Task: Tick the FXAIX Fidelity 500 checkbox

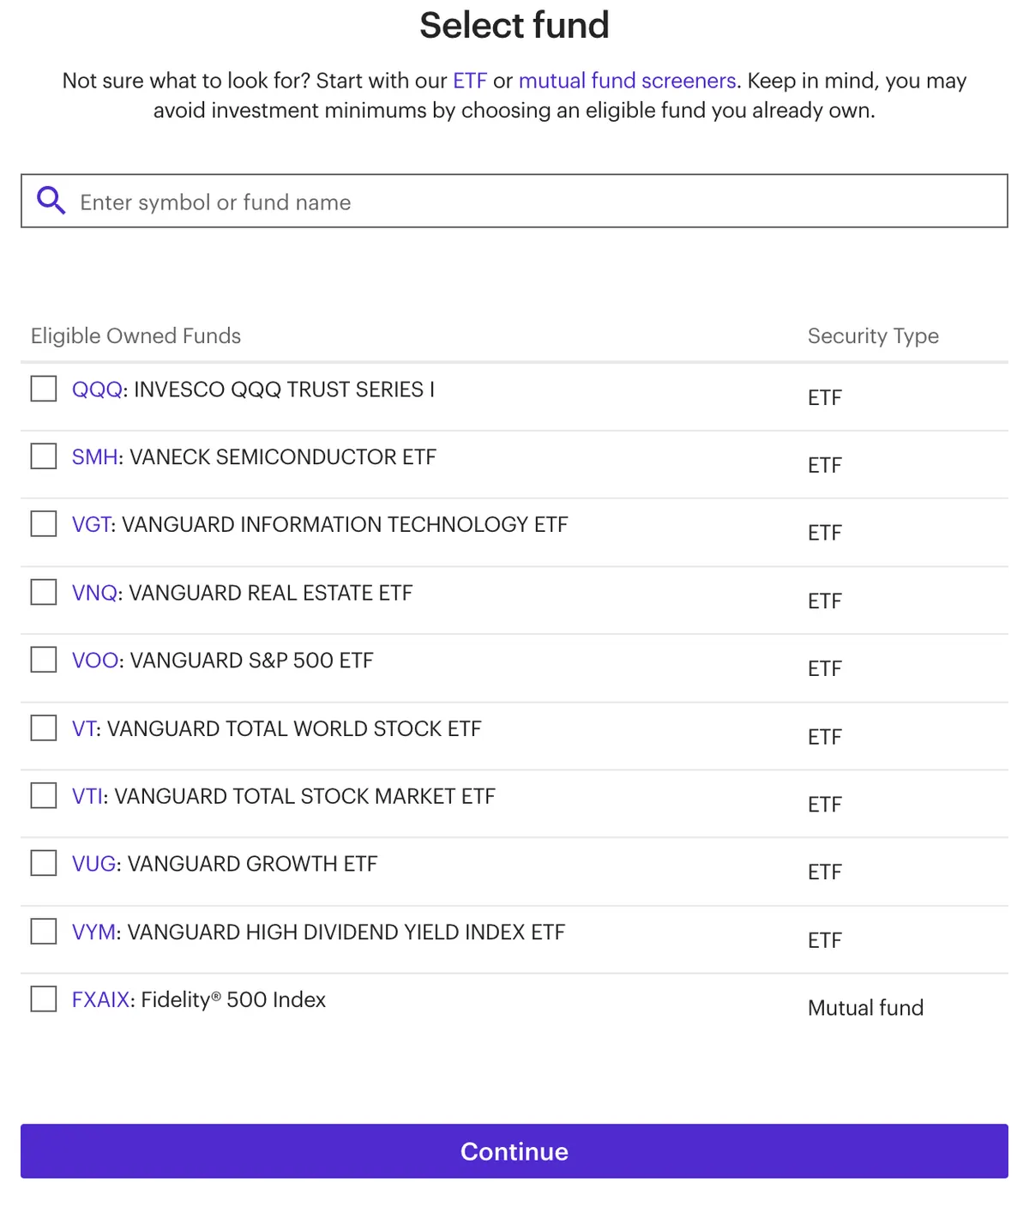Action: tap(44, 999)
